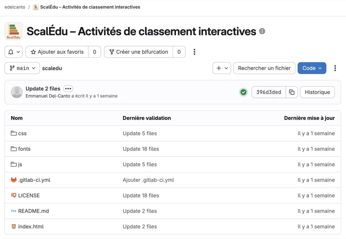346x239 pixels.
Task: Open the ScalÉdu project avatar image
Action: tap(13, 31)
